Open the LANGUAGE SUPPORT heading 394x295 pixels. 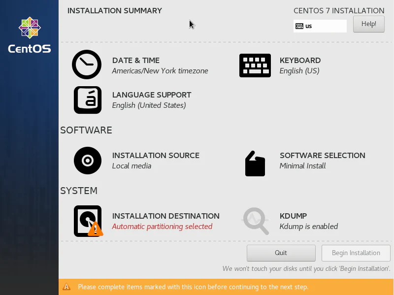[152, 95]
